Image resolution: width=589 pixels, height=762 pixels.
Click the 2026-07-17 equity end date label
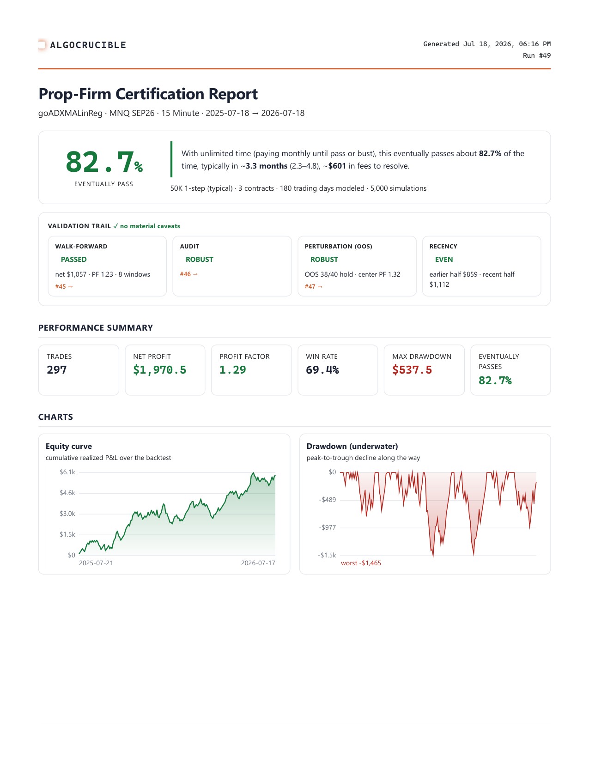point(258,563)
